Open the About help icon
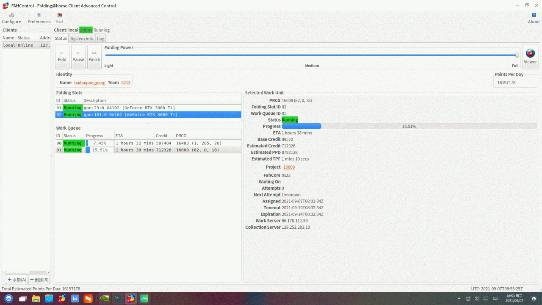The image size is (542, 305). (x=534, y=18)
